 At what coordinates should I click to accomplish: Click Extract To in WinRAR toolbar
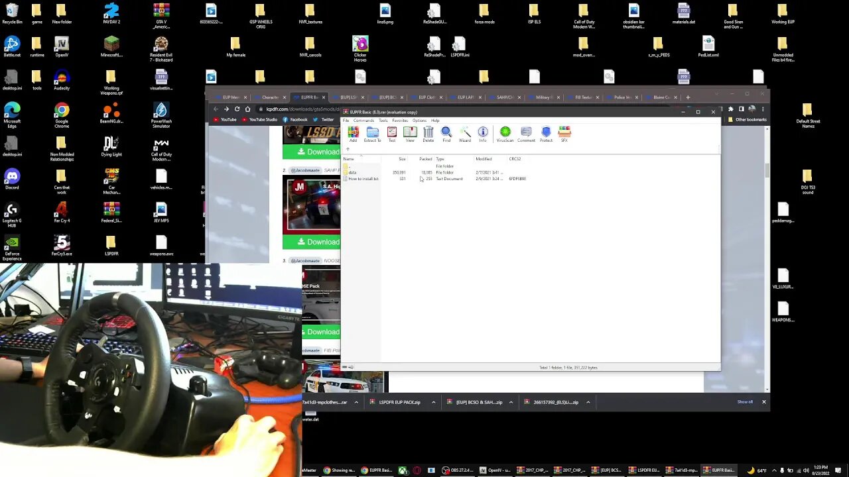tap(372, 134)
